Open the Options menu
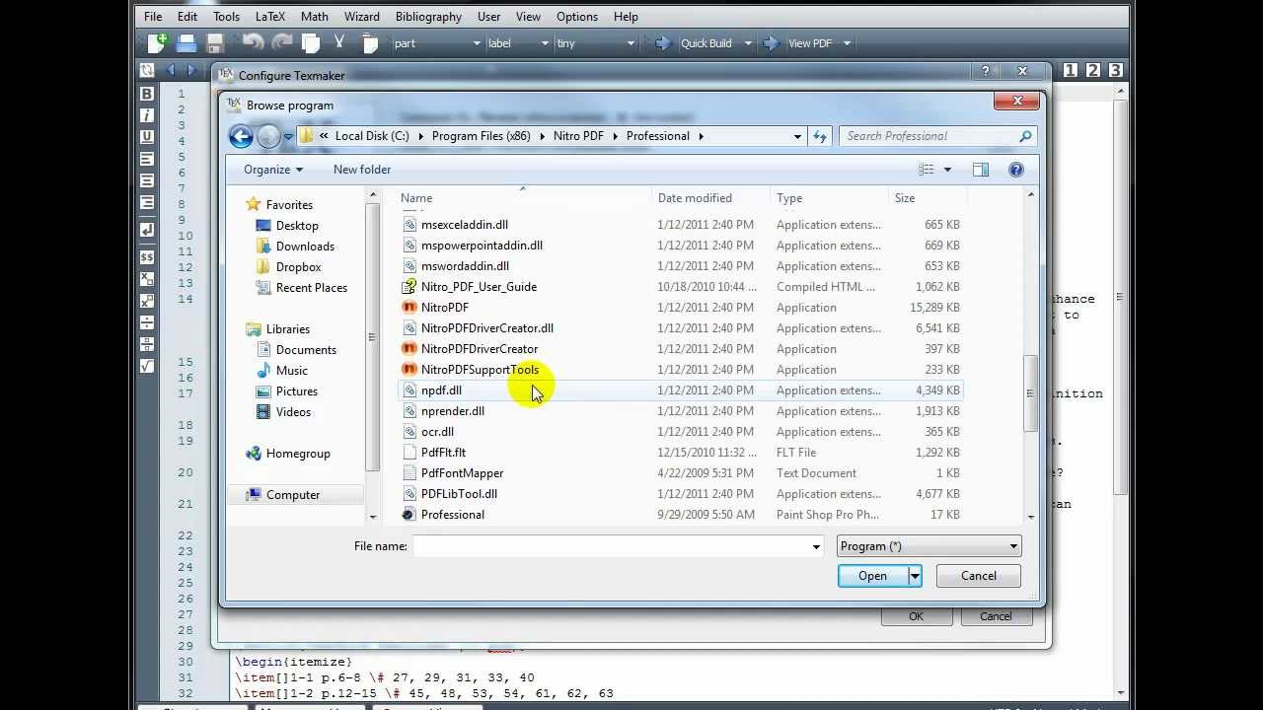The image size is (1263, 710). (x=577, y=17)
